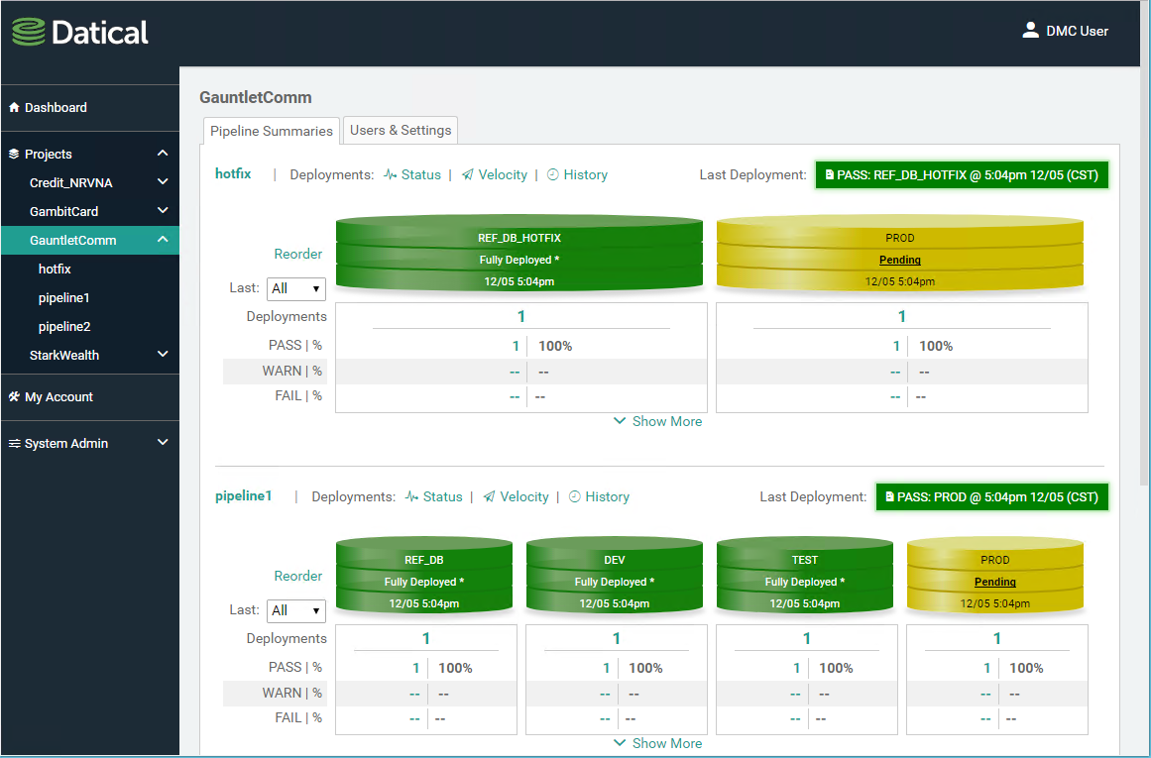Select the Pipeline Summaries tab
1151x758 pixels.
[271, 131]
